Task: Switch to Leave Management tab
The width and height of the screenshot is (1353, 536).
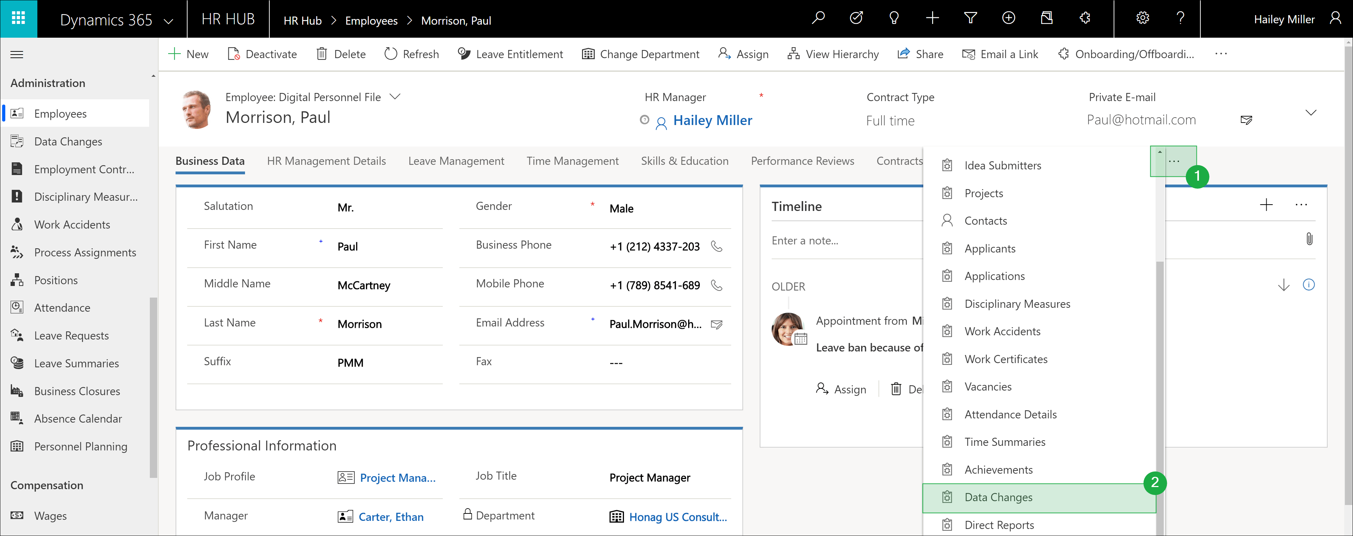Action: pos(456,161)
